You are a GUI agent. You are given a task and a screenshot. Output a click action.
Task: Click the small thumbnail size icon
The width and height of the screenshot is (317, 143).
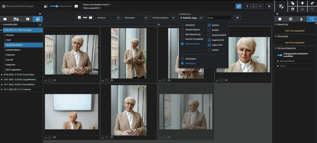pos(46,6)
